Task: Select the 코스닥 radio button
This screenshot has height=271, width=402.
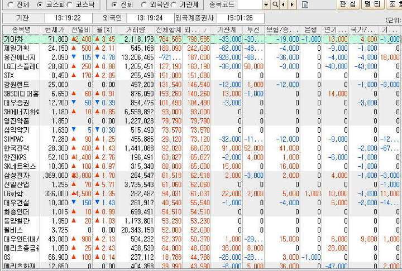Action: pyautogui.click(x=69, y=4)
